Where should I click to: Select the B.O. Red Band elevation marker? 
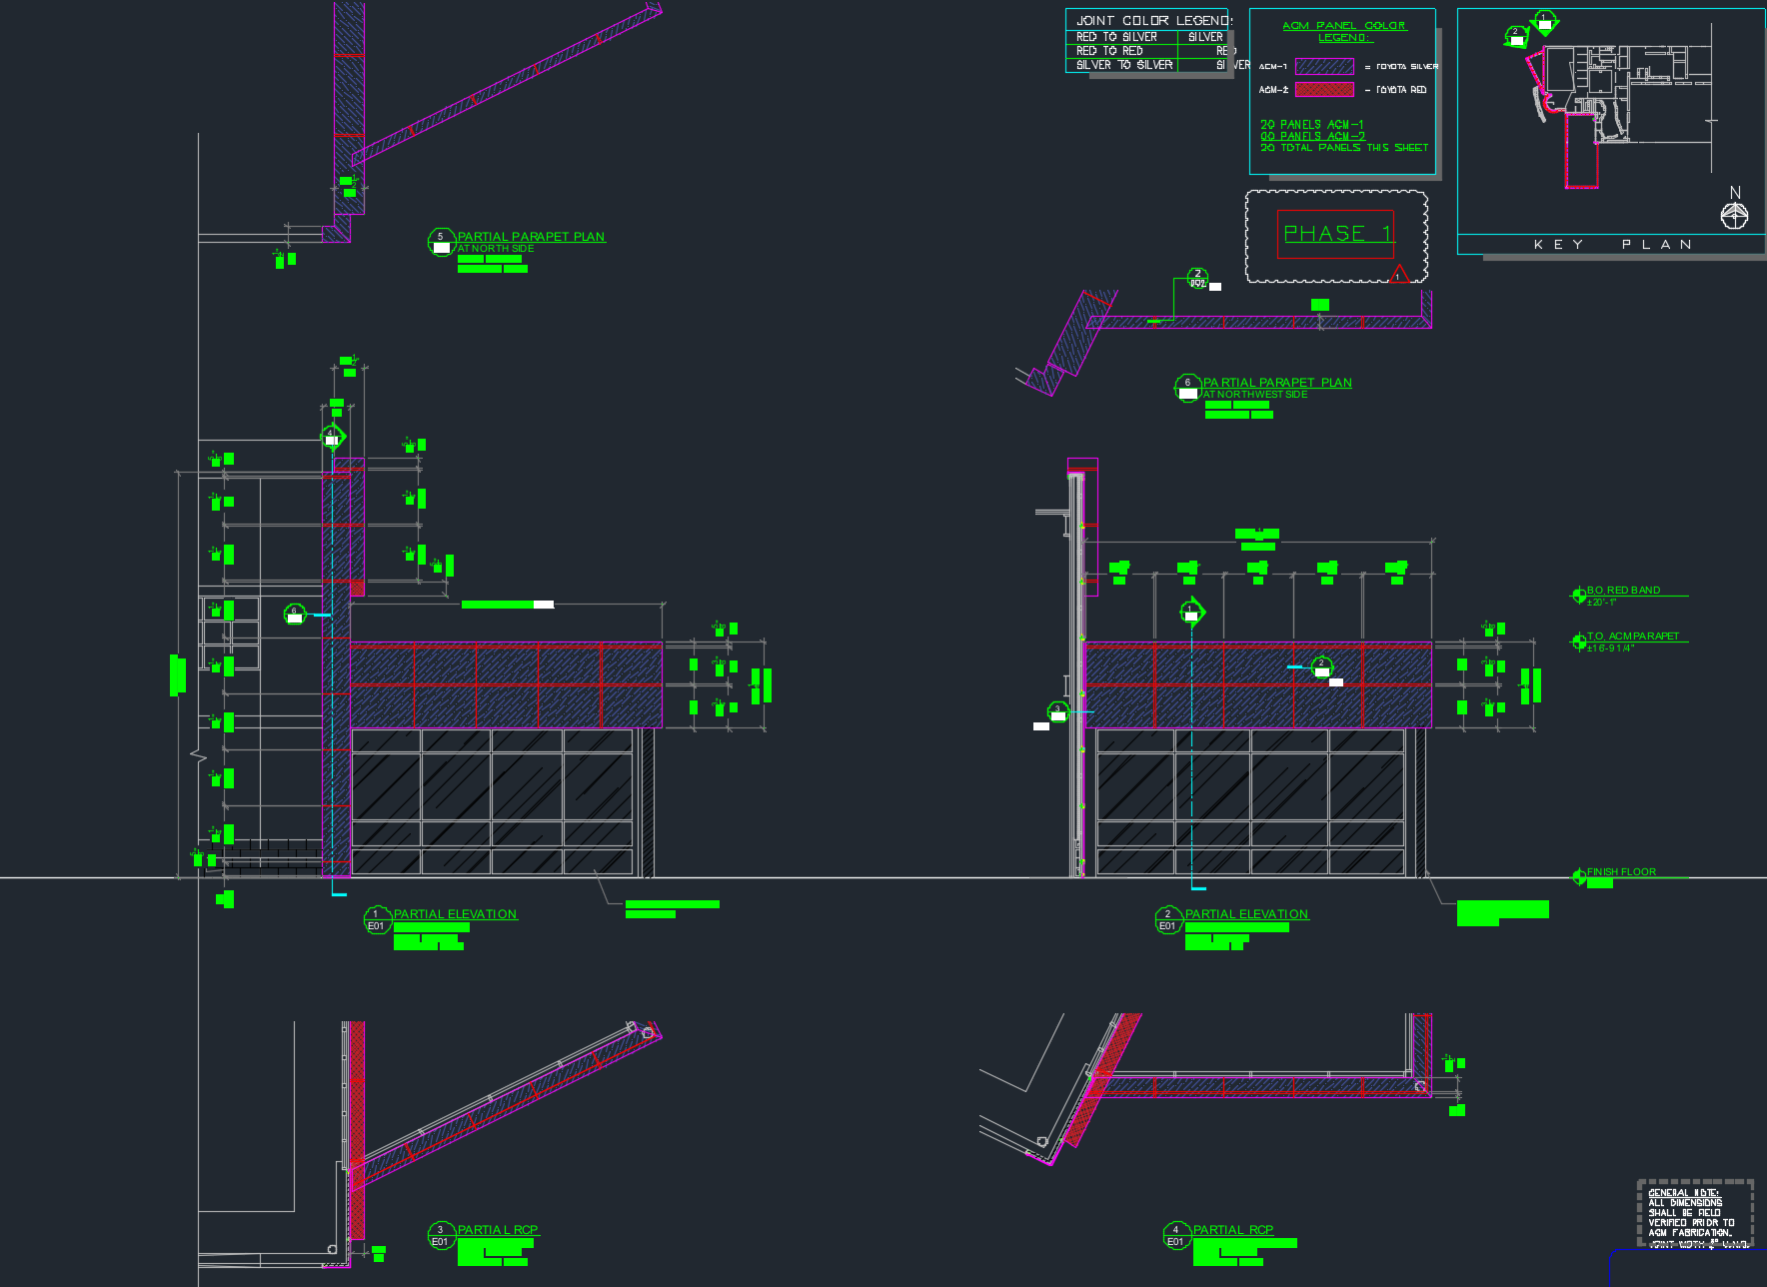pyautogui.click(x=1578, y=595)
